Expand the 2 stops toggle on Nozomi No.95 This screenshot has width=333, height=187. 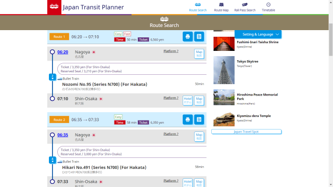click(x=53, y=77)
